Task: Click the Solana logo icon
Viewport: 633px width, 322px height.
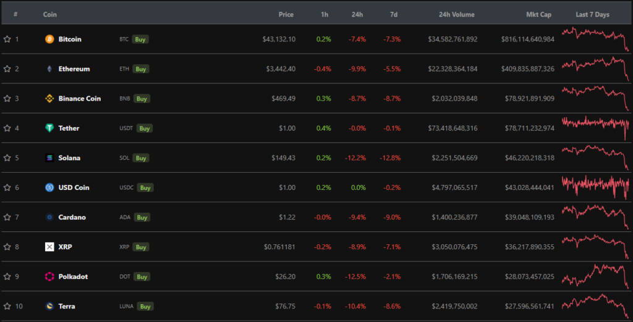Action: coord(49,158)
